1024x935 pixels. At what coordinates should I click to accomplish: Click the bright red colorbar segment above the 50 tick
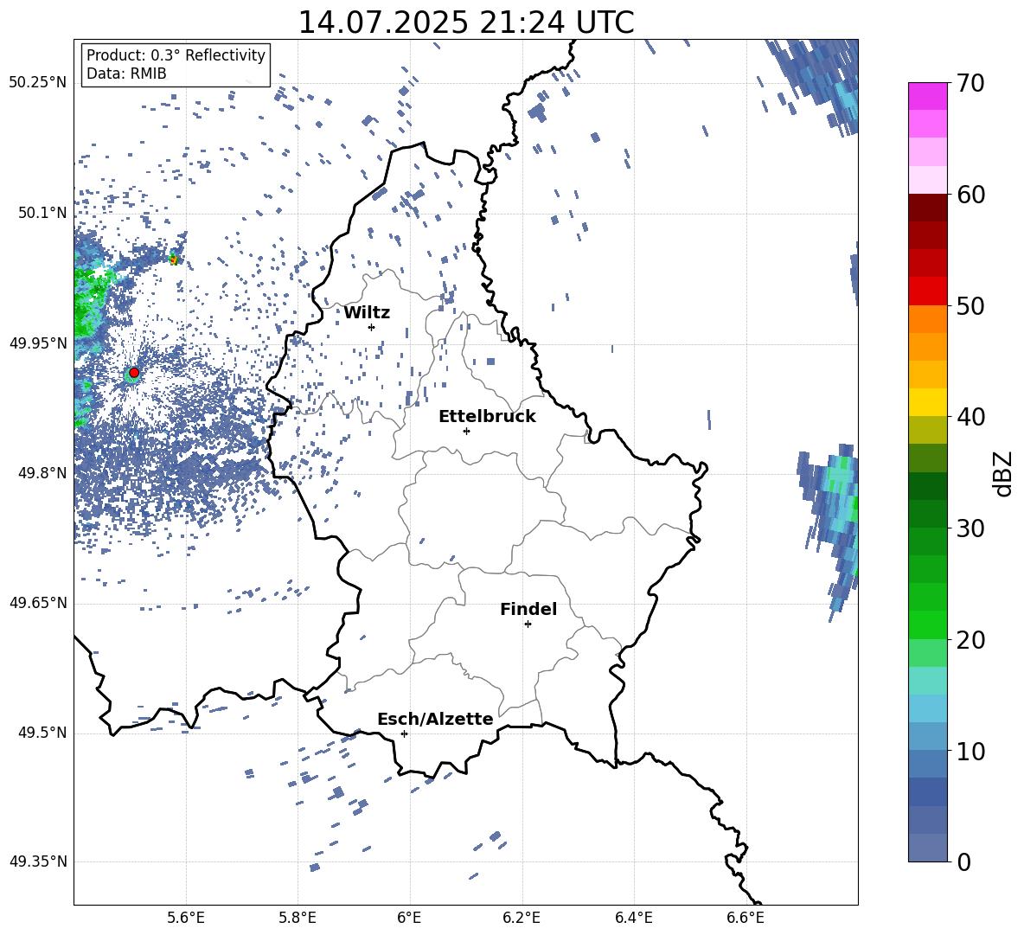tap(927, 291)
